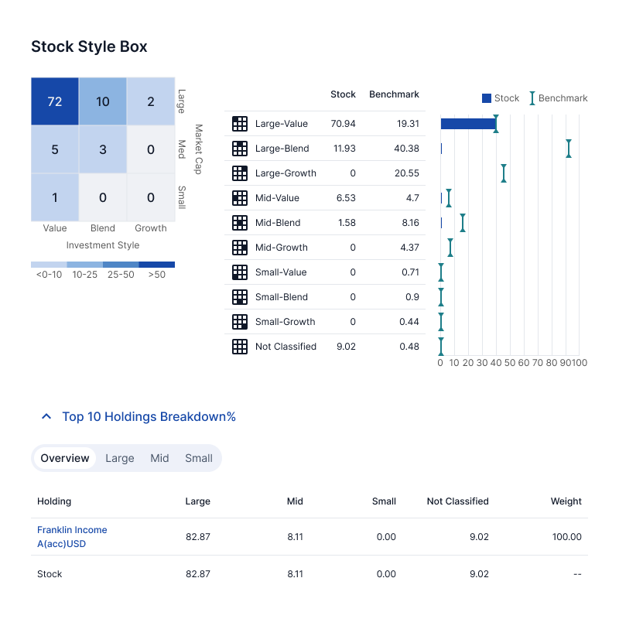619x619 pixels.
Task: Collapse the Top 10 Holdings Breakdown section
Action: pos(47,417)
